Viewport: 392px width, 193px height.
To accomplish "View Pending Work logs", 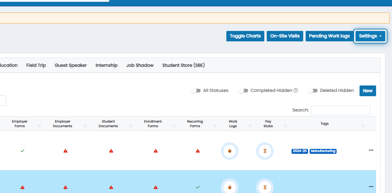I will 329,36.
